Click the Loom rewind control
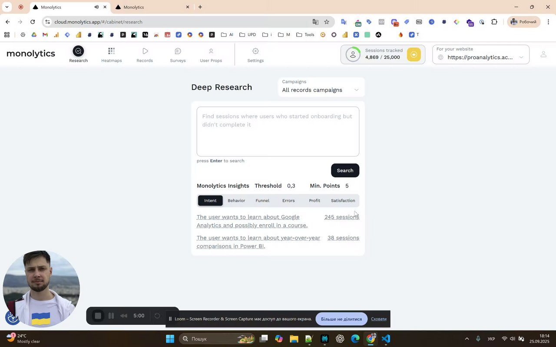 [x=124, y=316]
